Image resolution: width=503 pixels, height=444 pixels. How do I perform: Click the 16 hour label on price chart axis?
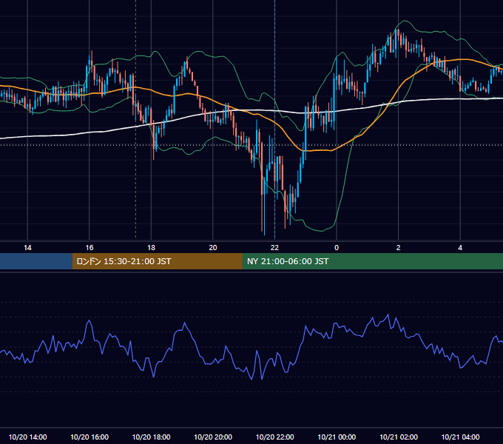tap(90, 248)
